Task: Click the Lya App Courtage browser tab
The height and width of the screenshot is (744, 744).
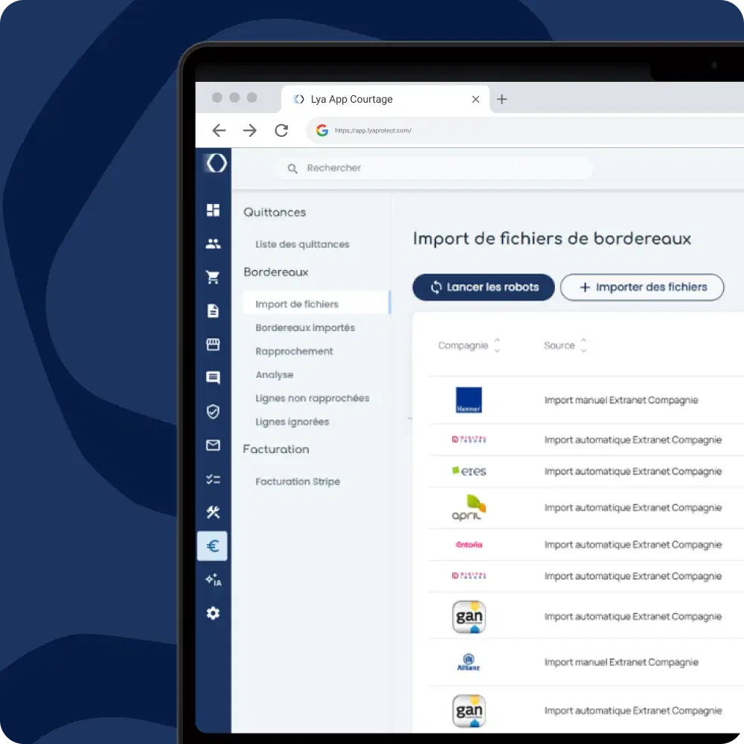Action: point(385,99)
